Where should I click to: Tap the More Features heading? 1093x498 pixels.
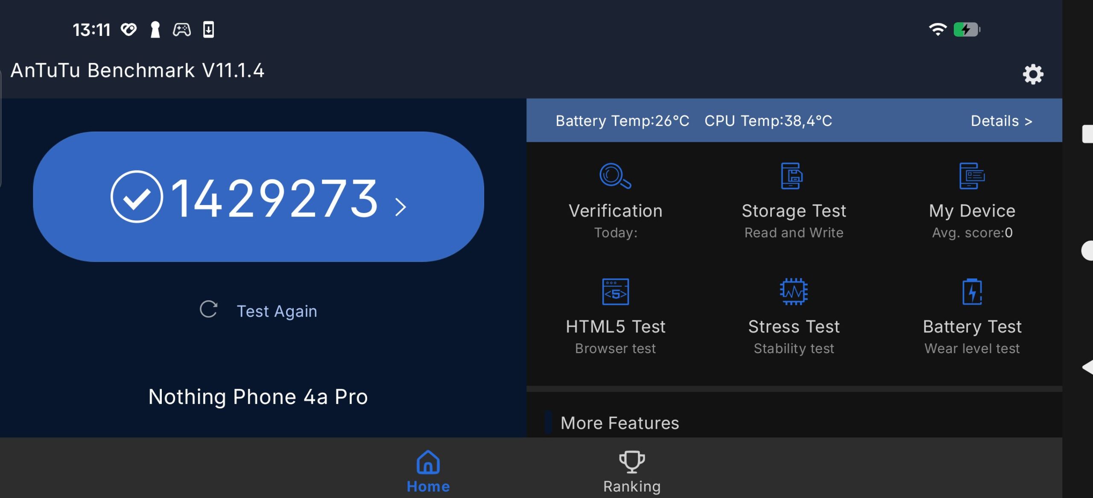point(620,423)
